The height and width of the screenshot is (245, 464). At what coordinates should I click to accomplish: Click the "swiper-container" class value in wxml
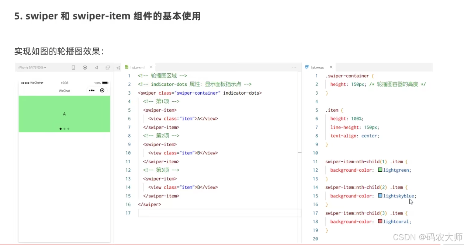coord(197,93)
